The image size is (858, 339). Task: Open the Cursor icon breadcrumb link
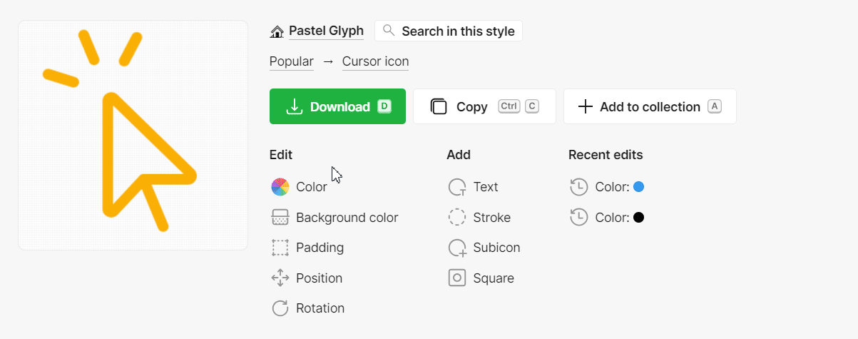pyautogui.click(x=375, y=61)
